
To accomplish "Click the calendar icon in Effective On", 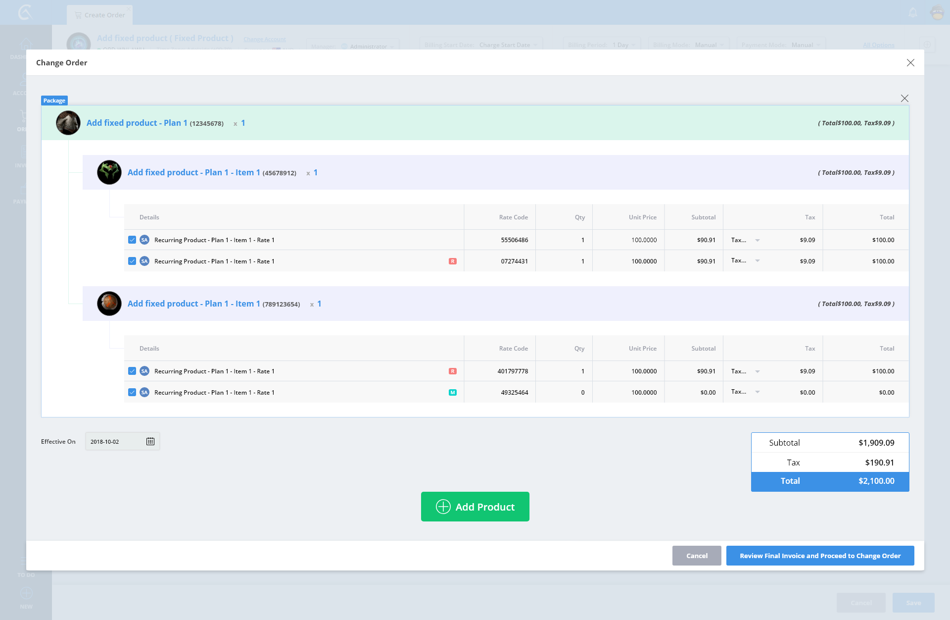I will click(x=150, y=441).
